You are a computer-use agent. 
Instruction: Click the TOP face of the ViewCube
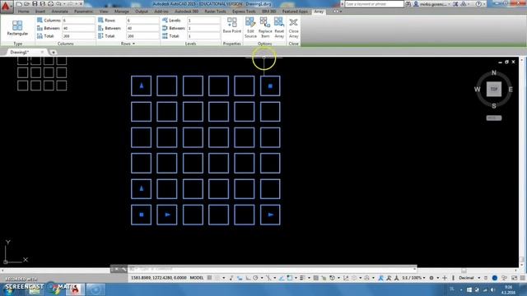coord(494,89)
